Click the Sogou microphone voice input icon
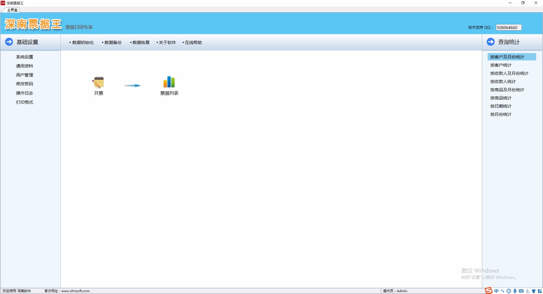 tap(515, 291)
